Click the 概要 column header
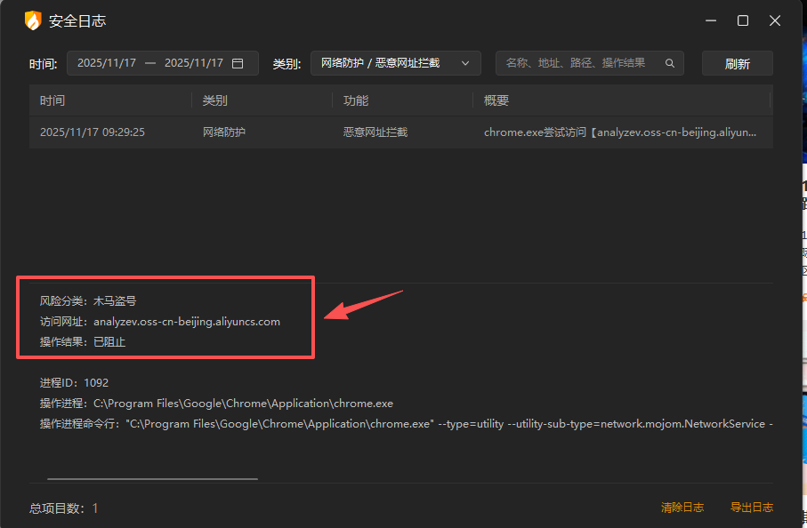807x528 pixels. [x=496, y=100]
